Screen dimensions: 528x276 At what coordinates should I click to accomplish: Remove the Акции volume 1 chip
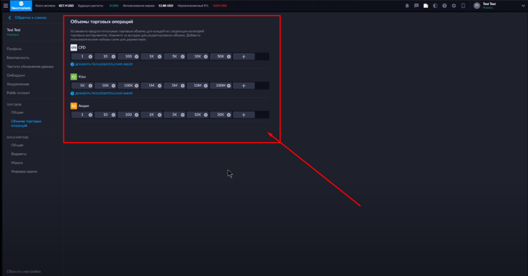[x=90, y=115]
